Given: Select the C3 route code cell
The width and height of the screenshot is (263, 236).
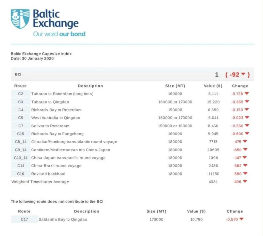Looking at the screenshot, I should [x=21, y=102].
